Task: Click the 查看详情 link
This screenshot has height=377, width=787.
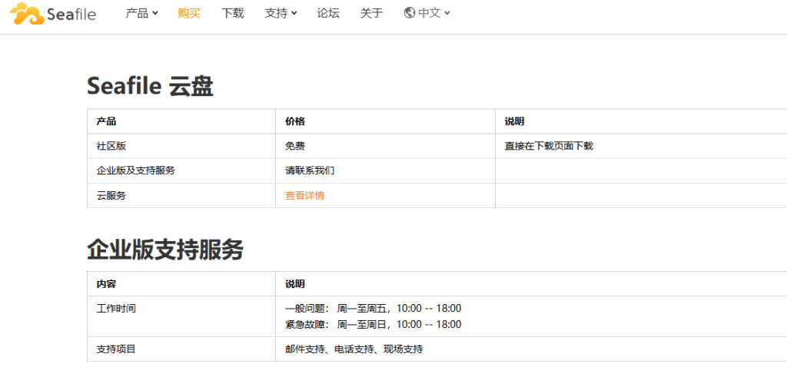Action: click(304, 196)
